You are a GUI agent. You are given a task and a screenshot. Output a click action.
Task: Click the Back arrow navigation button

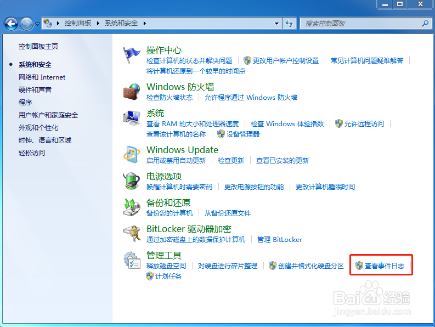[x=11, y=24]
